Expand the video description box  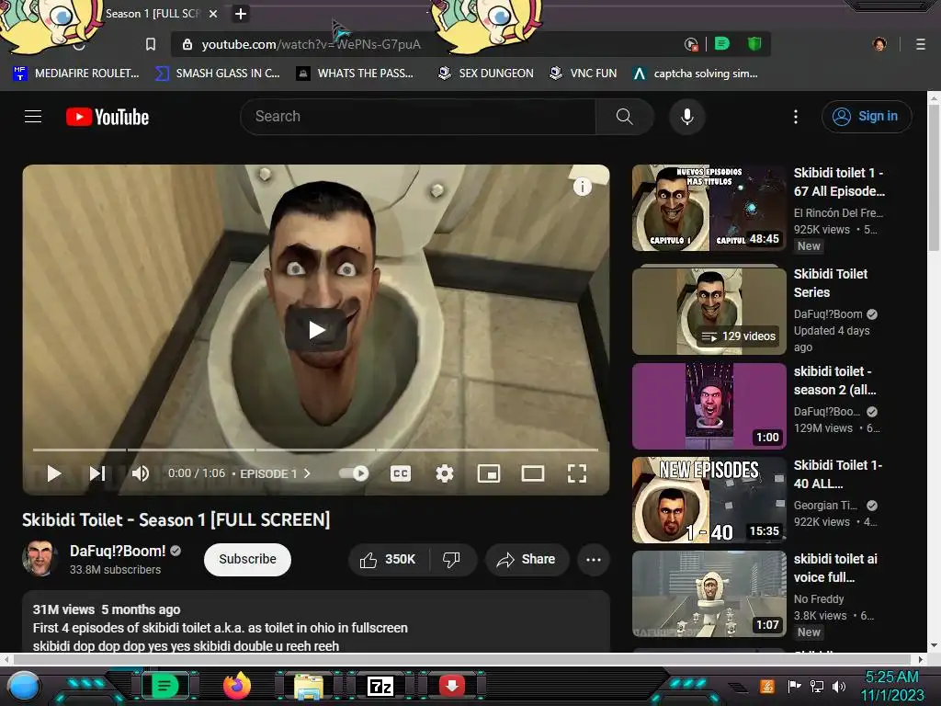(316, 622)
